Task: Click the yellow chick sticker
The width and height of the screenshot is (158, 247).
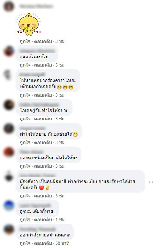Action: click(x=29, y=24)
